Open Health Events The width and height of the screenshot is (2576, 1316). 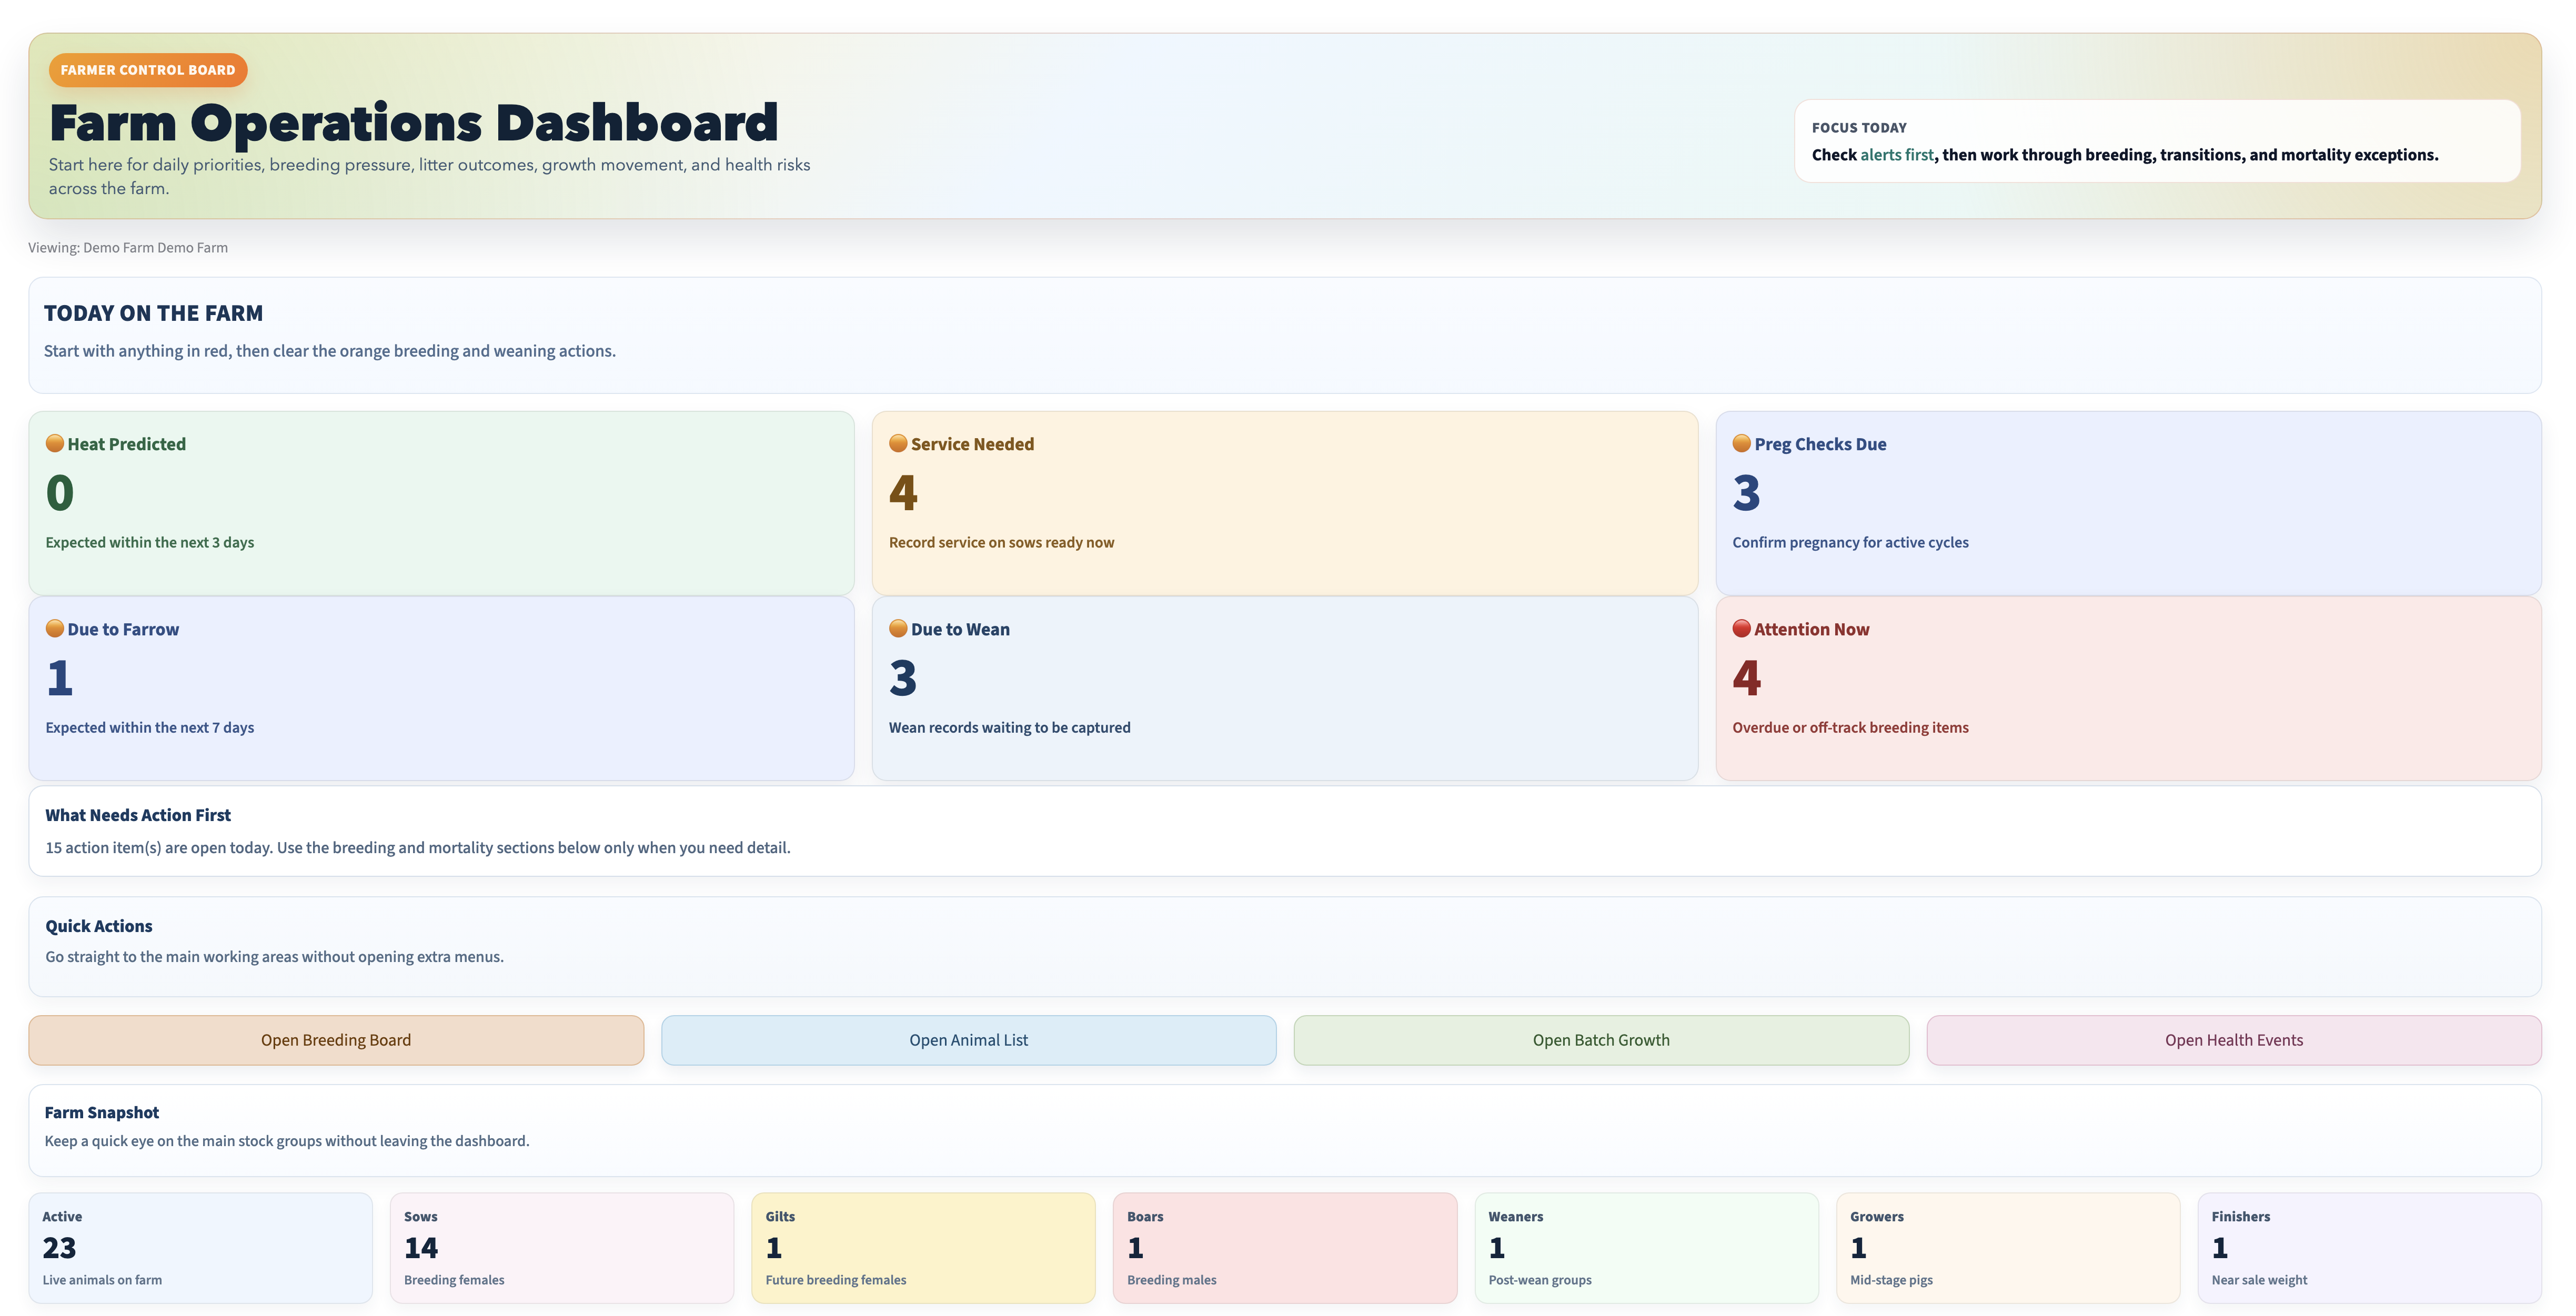click(2233, 1040)
